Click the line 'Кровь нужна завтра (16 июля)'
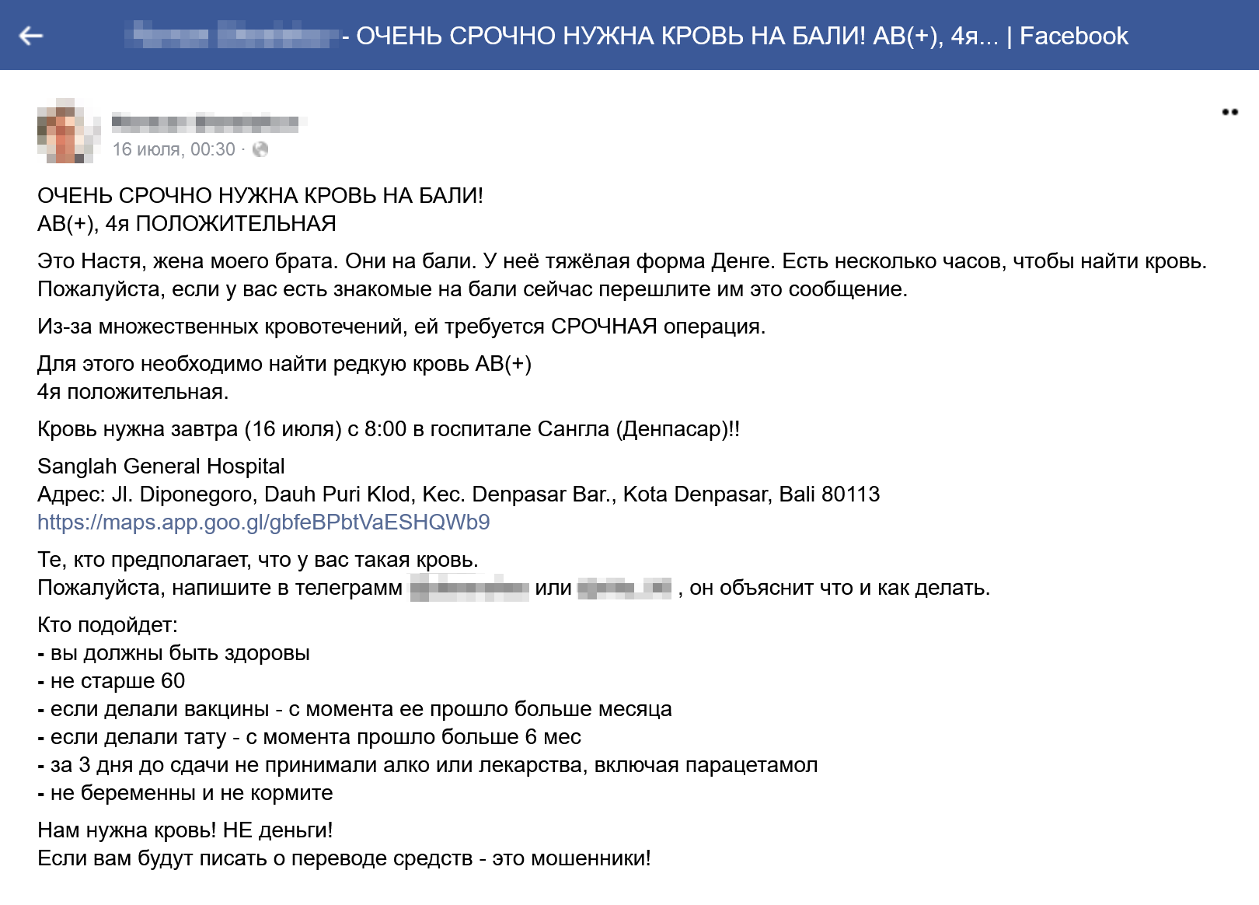This screenshot has width=1259, height=905. tap(389, 429)
